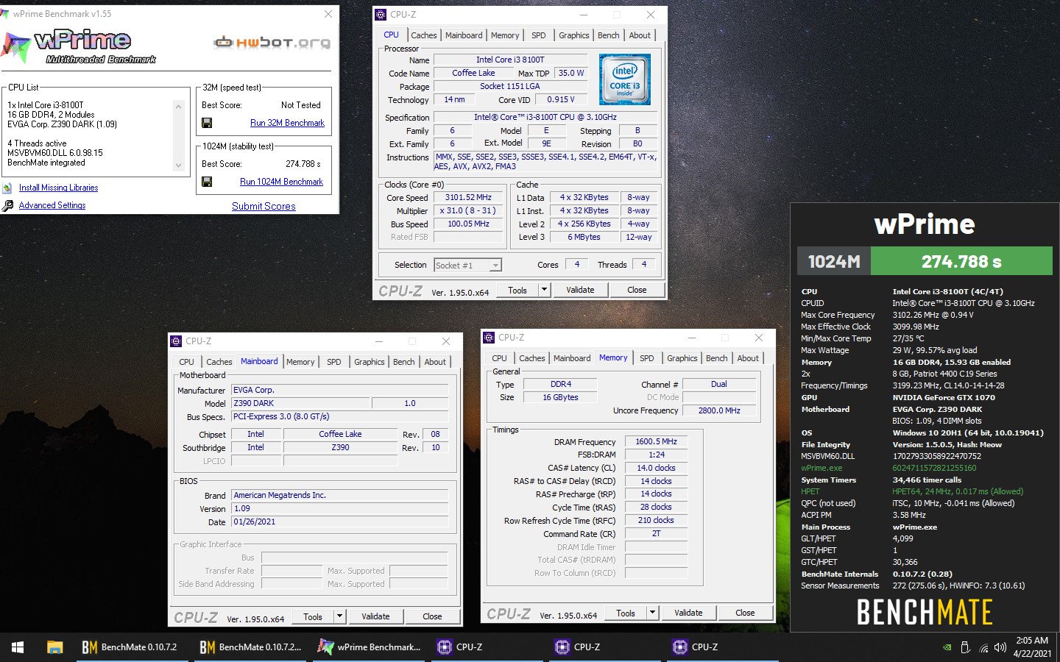
Task: Click the American Megatrends Inc. brand field
Action: click(x=339, y=495)
